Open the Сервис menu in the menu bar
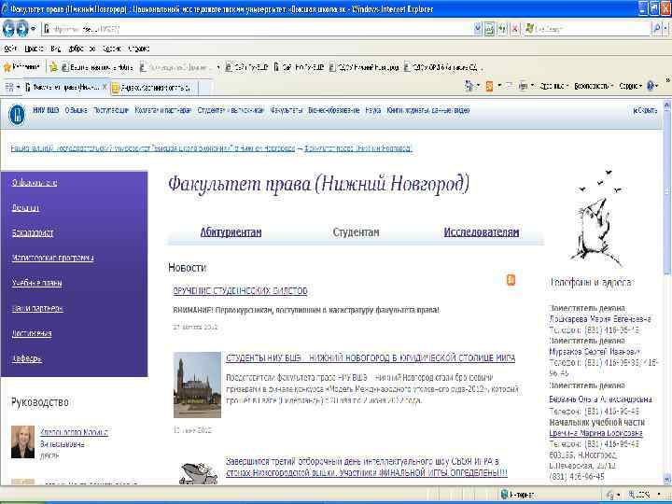Viewport: 672px width, 504px height. (112, 49)
